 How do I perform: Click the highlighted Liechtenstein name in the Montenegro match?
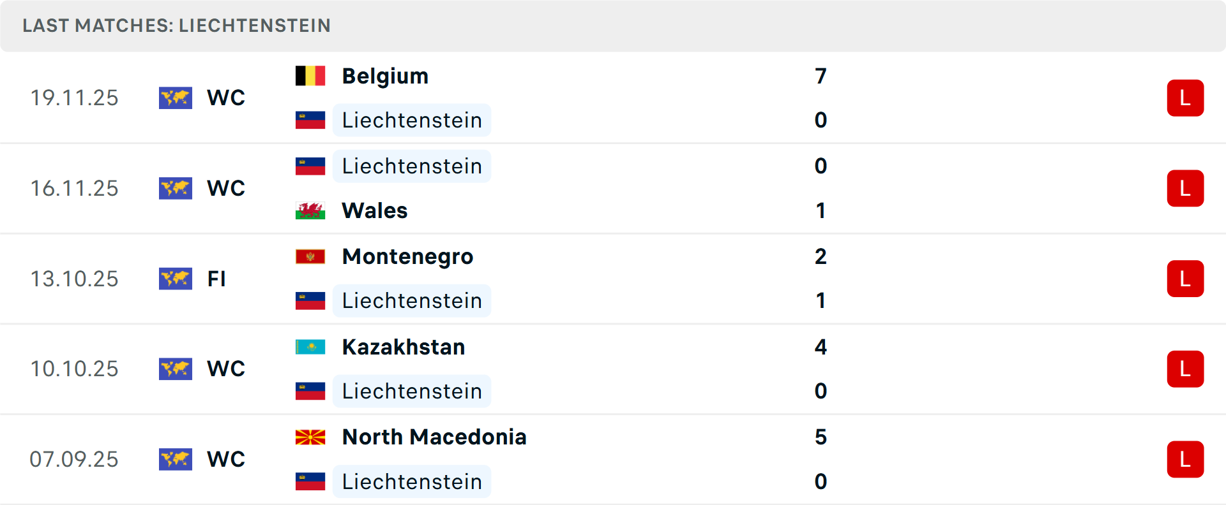pos(412,300)
